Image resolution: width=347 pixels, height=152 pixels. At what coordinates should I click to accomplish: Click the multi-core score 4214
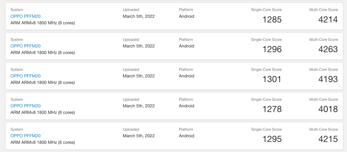pos(328,20)
